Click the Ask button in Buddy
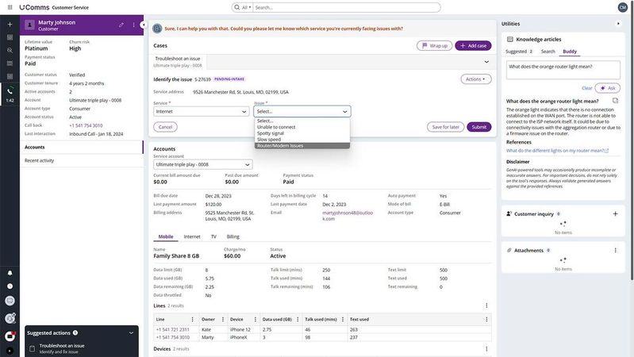 (607, 88)
